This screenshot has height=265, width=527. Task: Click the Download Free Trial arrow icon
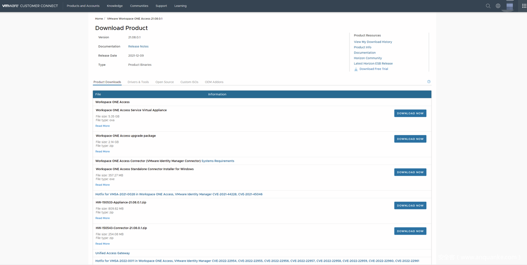tap(356, 69)
